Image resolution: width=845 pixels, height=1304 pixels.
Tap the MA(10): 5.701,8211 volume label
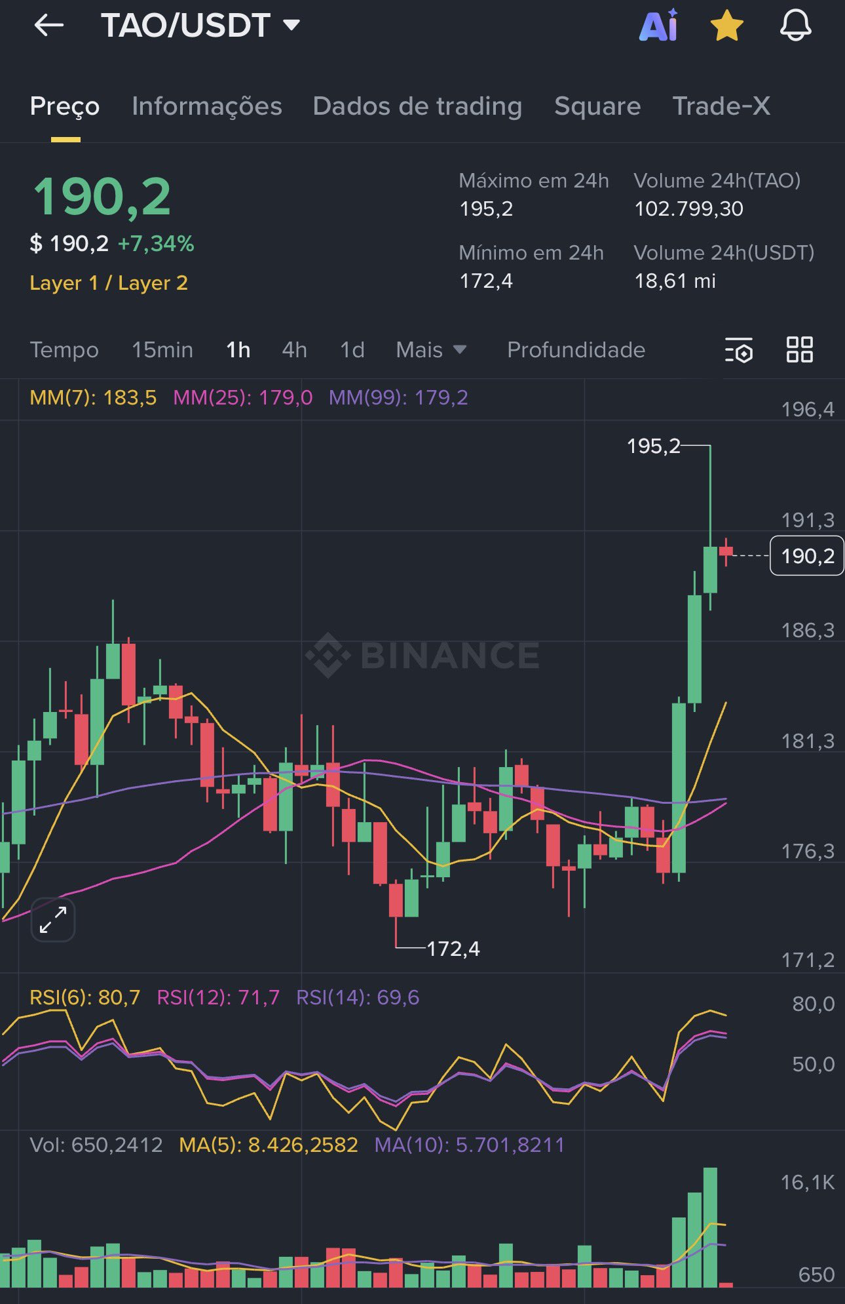[470, 1145]
